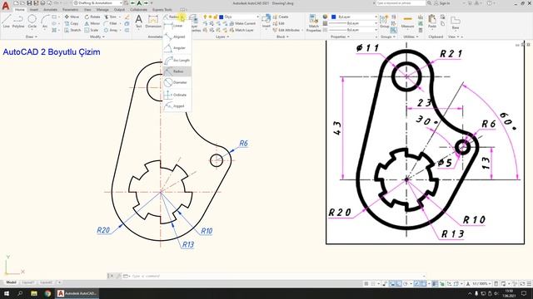Click the Create block button
This screenshot has width=533, height=299.
[281, 17]
